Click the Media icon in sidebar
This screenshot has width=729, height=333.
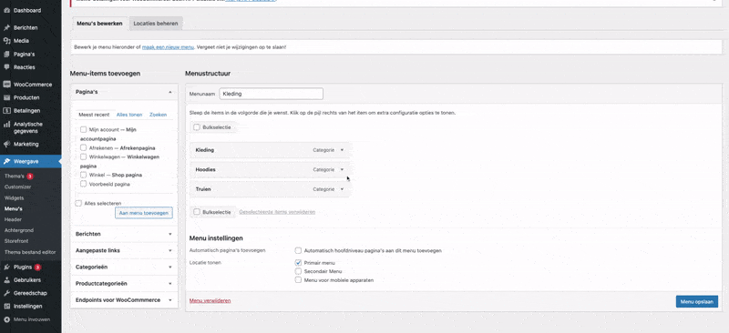click(6, 40)
